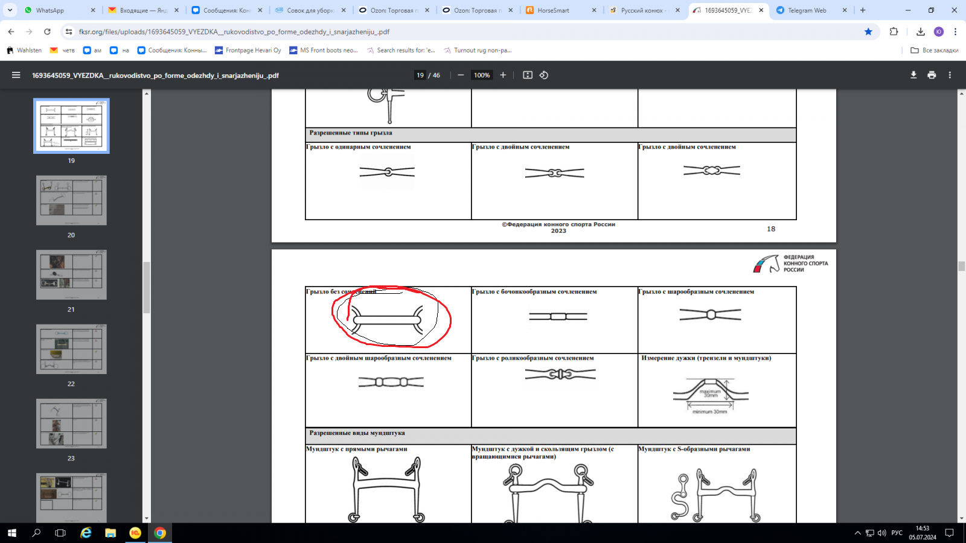Viewport: 966px width, 543px height.
Task: Open Chrome profile avatar
Action: click(938, 31)
